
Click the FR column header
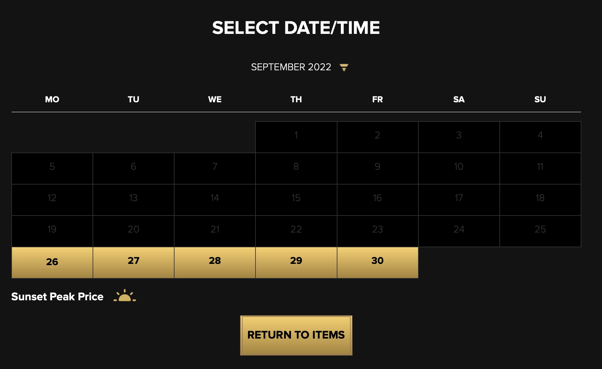click(x=377, y=99)
